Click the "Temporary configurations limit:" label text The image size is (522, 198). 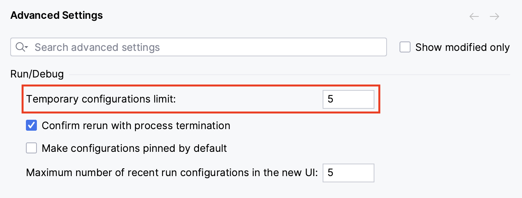click(x=101, y=99)
